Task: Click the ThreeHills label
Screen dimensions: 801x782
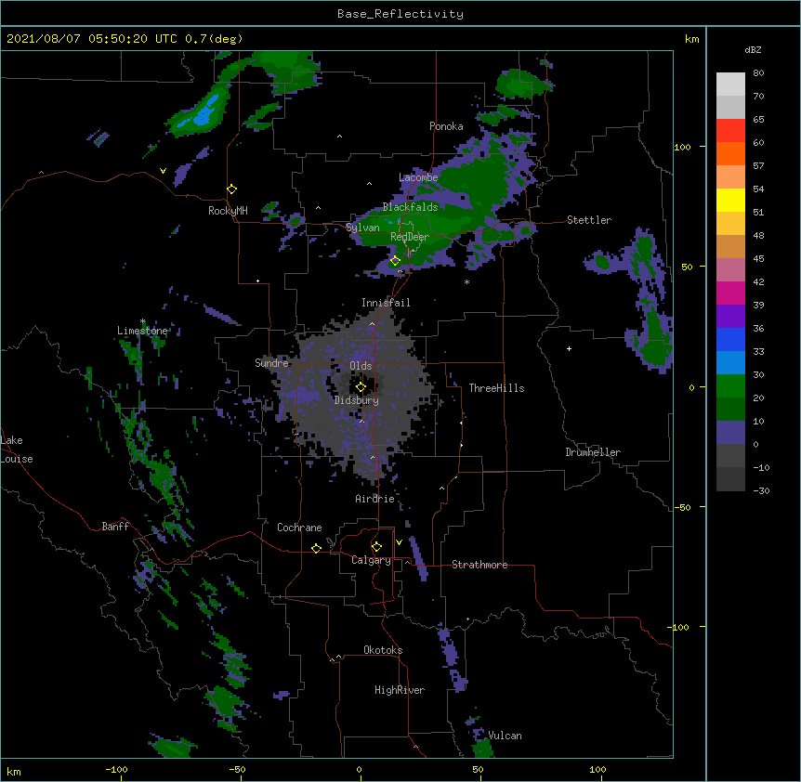Action: click(496, 388)
